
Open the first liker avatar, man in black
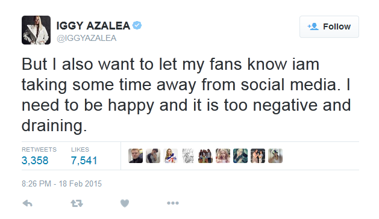tap(136, 156)
